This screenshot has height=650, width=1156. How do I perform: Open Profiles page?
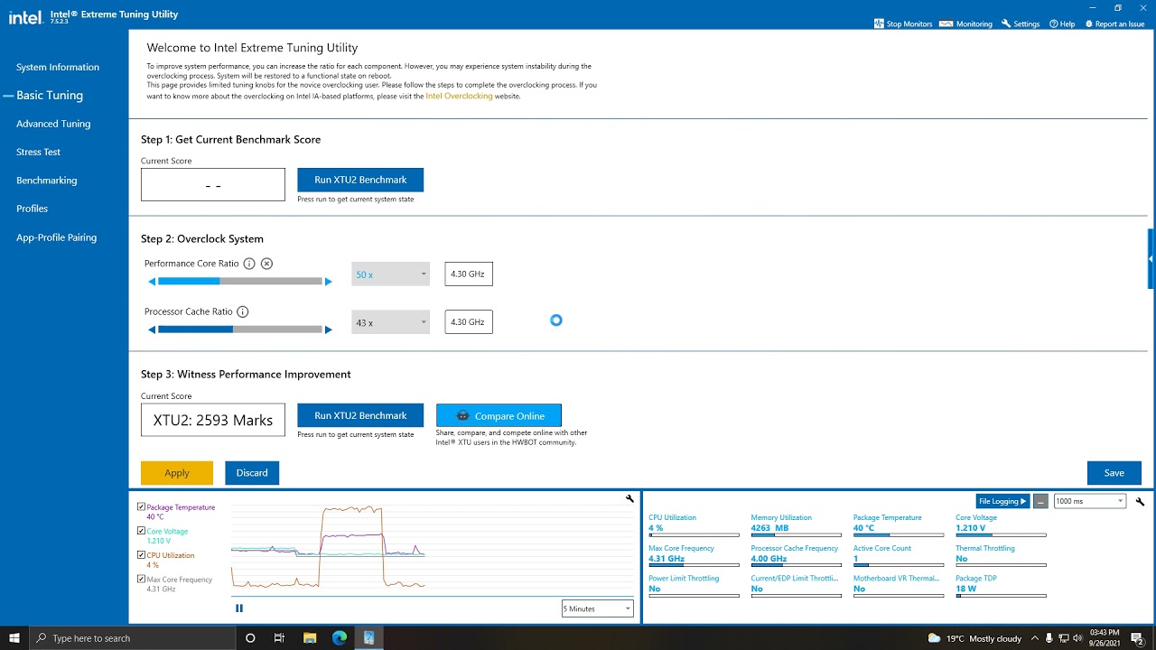(32, 209)
